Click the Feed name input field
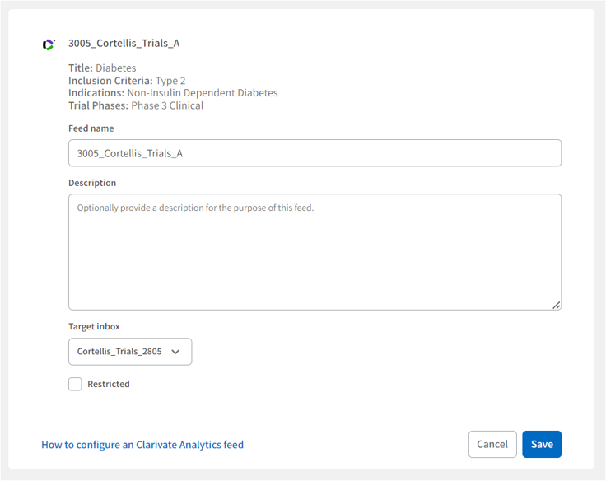This screenshot has width=606, height=481. click(x=315, y=153)
